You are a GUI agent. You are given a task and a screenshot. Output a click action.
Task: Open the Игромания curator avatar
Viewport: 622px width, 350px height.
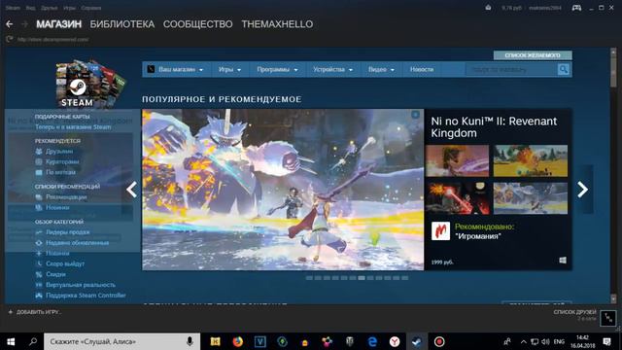coord(440,231)
